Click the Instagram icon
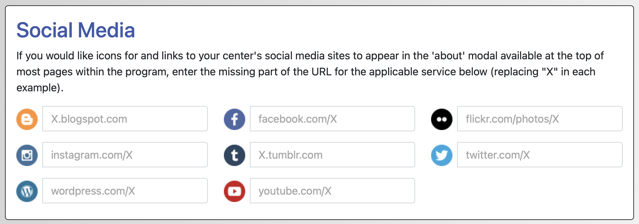The height and width of the screenshot is (224, 639). click(27, 155)
